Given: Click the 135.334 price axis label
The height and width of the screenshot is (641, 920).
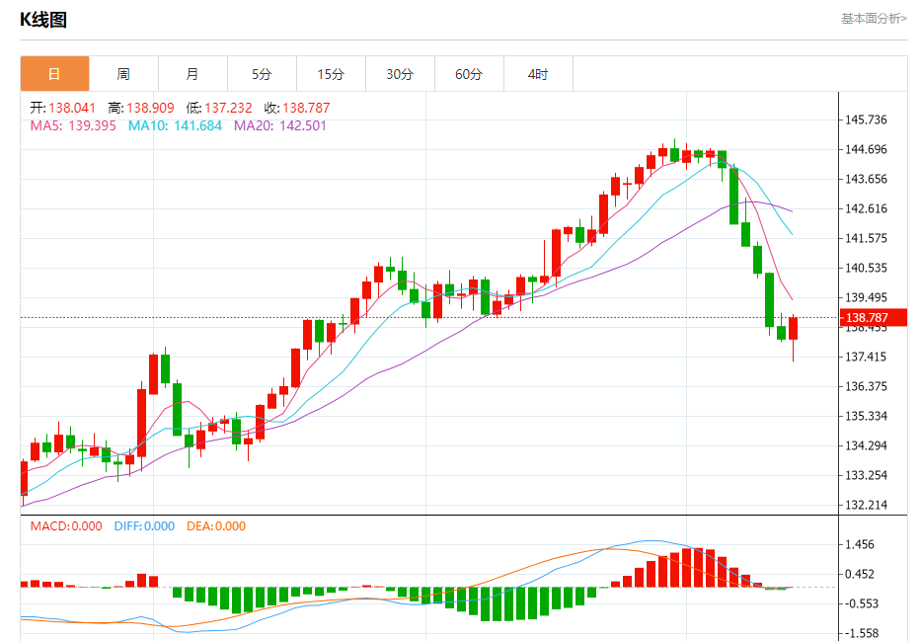Looking at the screenshot, I should point(866,416).
